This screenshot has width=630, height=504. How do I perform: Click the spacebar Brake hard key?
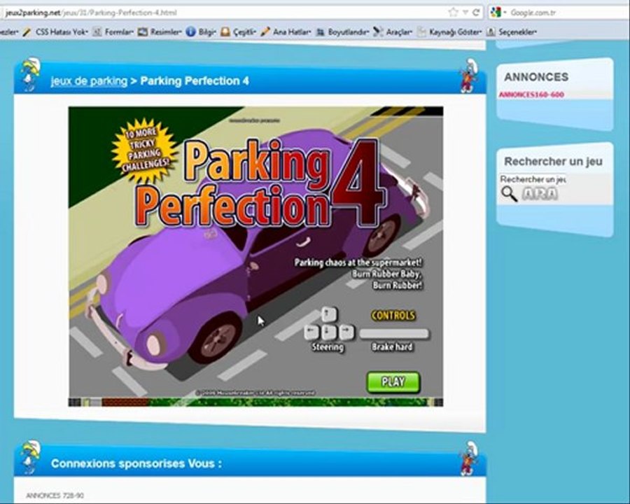[x=393, y=334]
